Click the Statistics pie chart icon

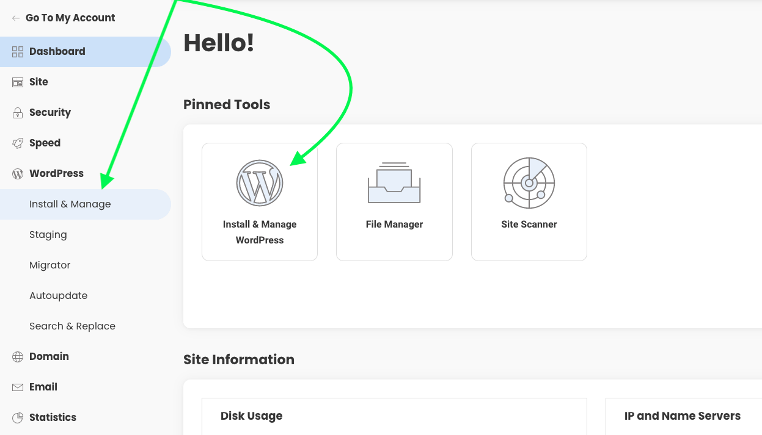[18, 418]
